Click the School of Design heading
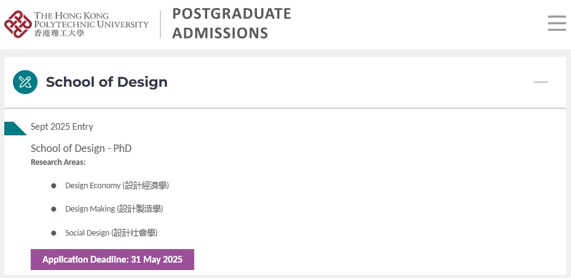This screenshot has width=571, height=278. 107,82
